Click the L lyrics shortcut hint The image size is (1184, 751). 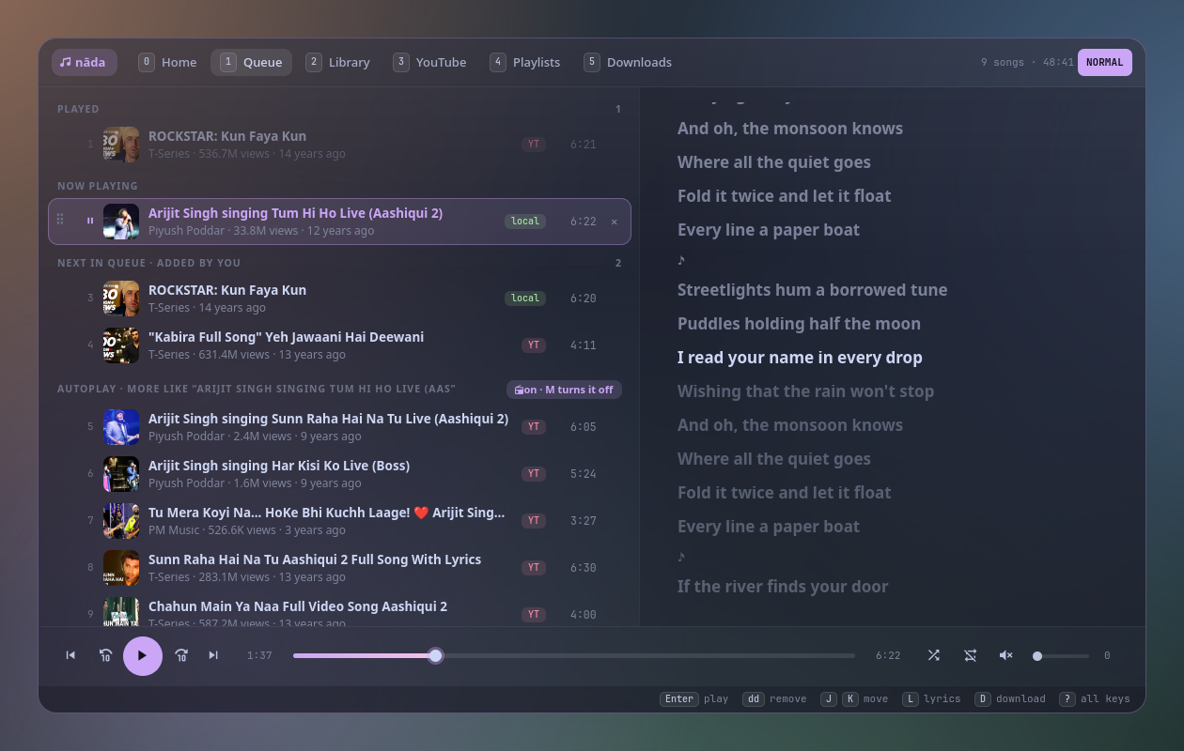pyautogui.click(x=931, y=698)
